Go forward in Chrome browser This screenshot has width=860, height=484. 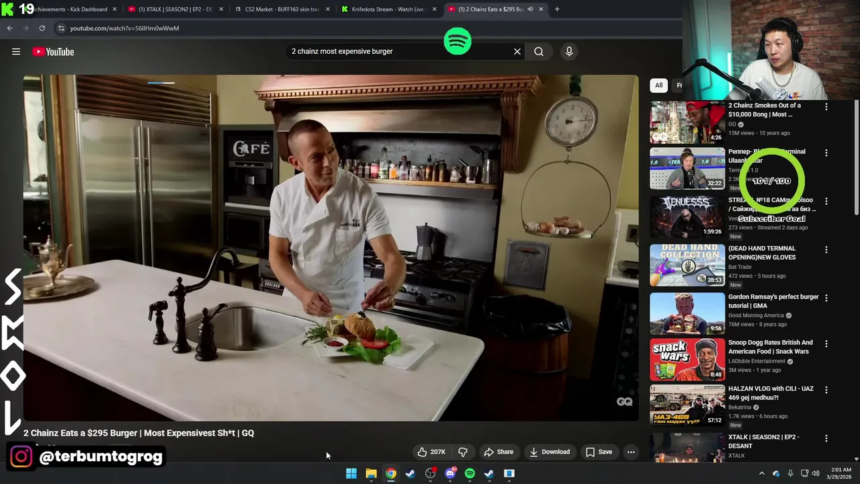26,28
